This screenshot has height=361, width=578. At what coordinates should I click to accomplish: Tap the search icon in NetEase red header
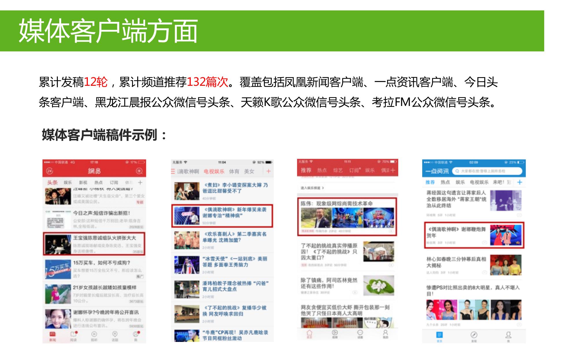click(139, 171)
